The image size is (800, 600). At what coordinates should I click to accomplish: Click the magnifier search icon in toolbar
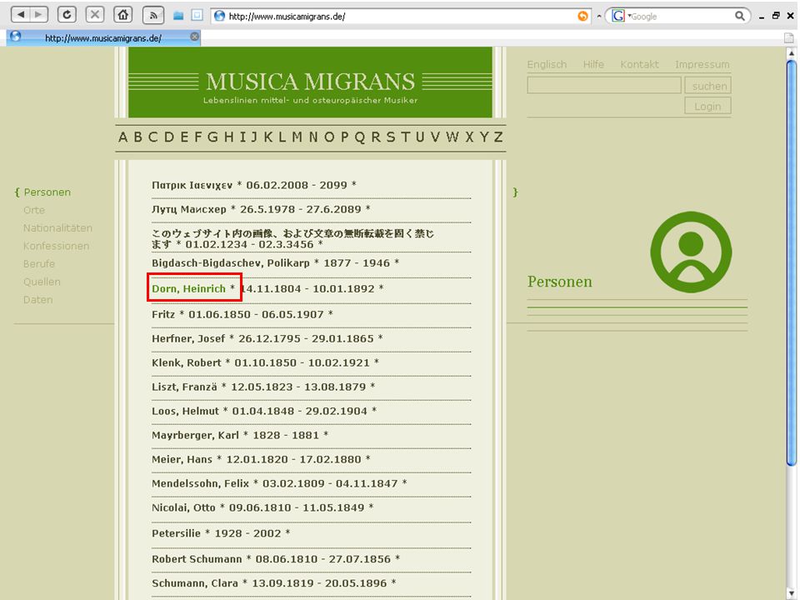coord(739,16)
